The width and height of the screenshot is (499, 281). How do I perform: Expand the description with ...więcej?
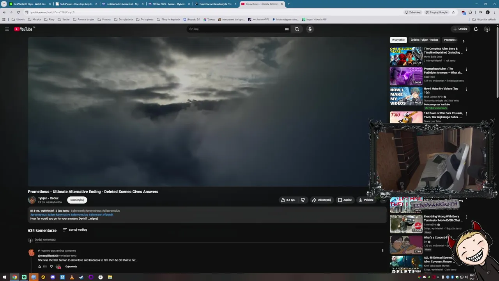(x=93, y=219)
